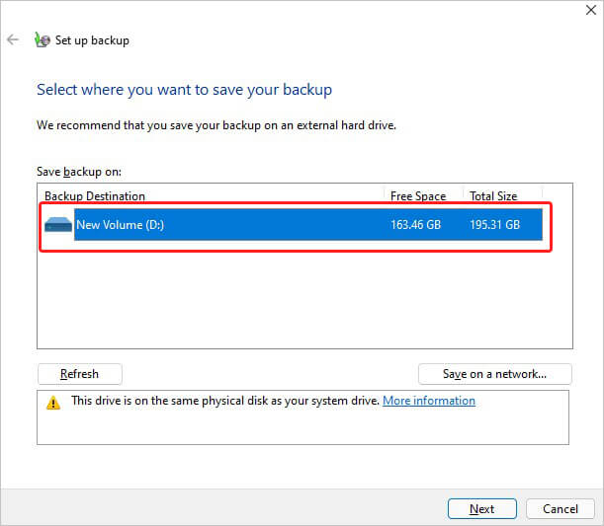The width and height of the screenshot is (604, 526).
Task: Click the Set up backup wizard icon
Action: click(42, 40)
